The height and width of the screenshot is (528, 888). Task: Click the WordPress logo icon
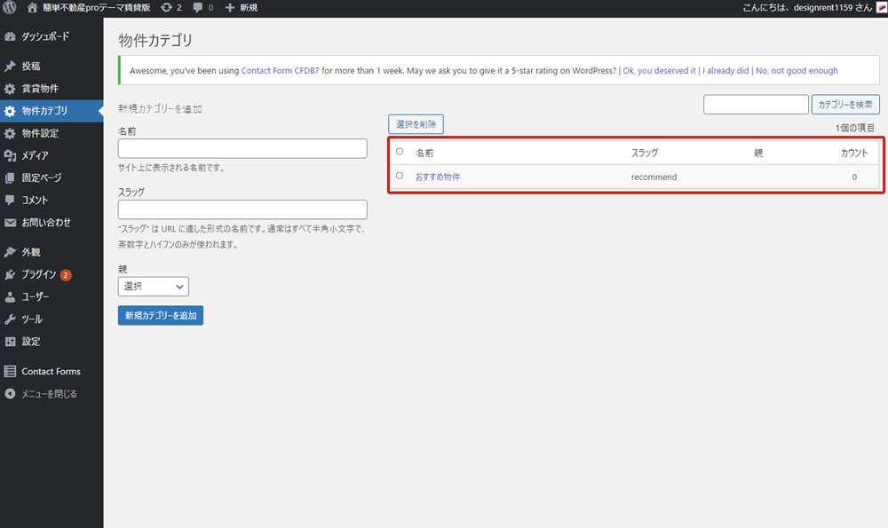[11, 8]
